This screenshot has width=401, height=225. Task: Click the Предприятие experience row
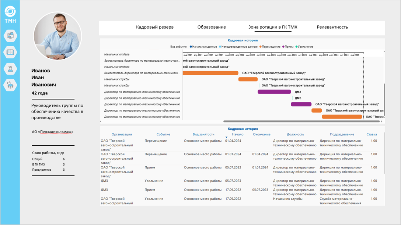pos(48,170)
